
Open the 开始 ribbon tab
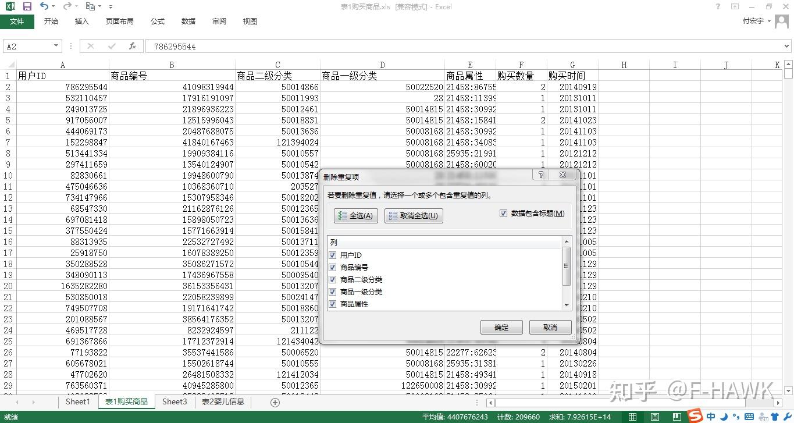pyautogui.click(x=51, y=22)
